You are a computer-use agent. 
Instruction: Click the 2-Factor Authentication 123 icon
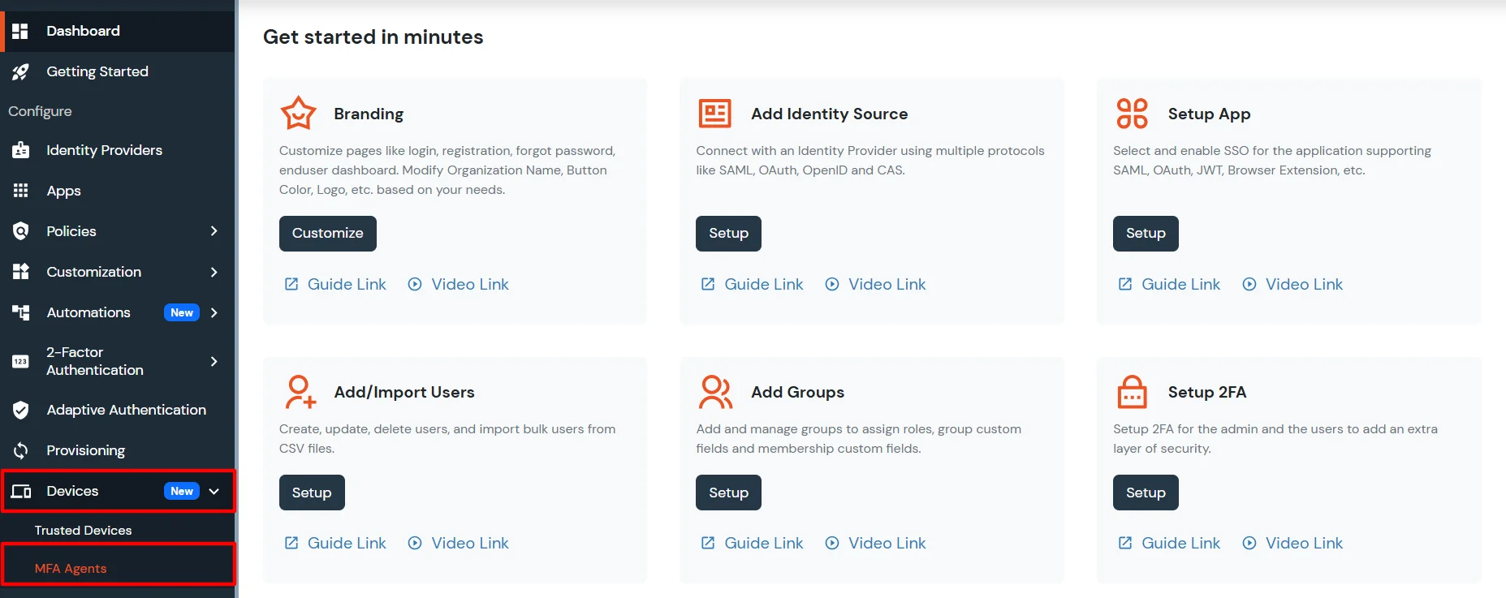pos(20,361)
